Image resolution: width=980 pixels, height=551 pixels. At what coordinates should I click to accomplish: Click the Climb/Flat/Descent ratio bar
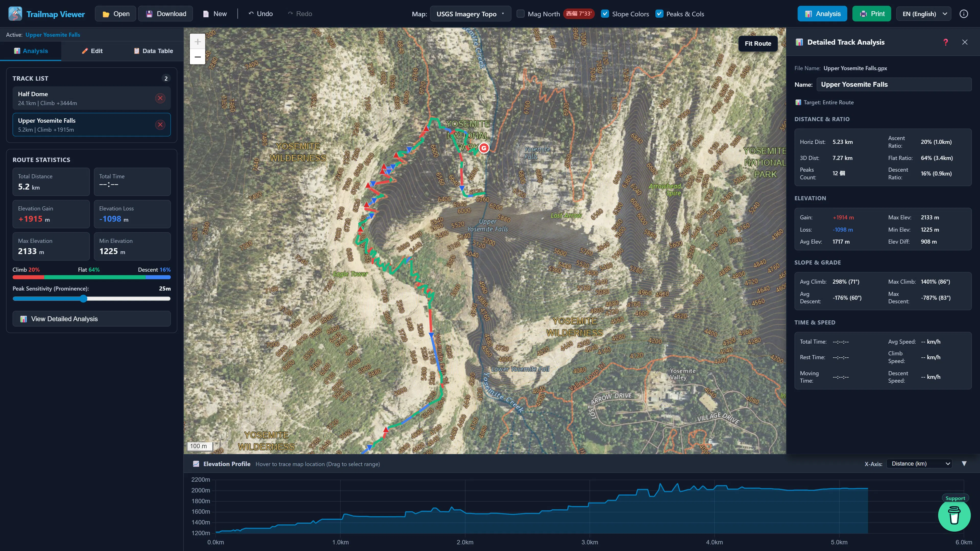tap(91, 278)
